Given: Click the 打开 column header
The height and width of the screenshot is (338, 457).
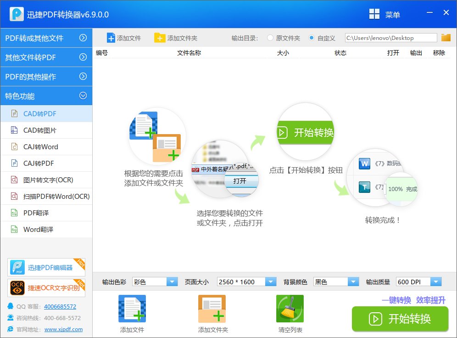Looking at the screenshot, I should click(x=393, y=53).
